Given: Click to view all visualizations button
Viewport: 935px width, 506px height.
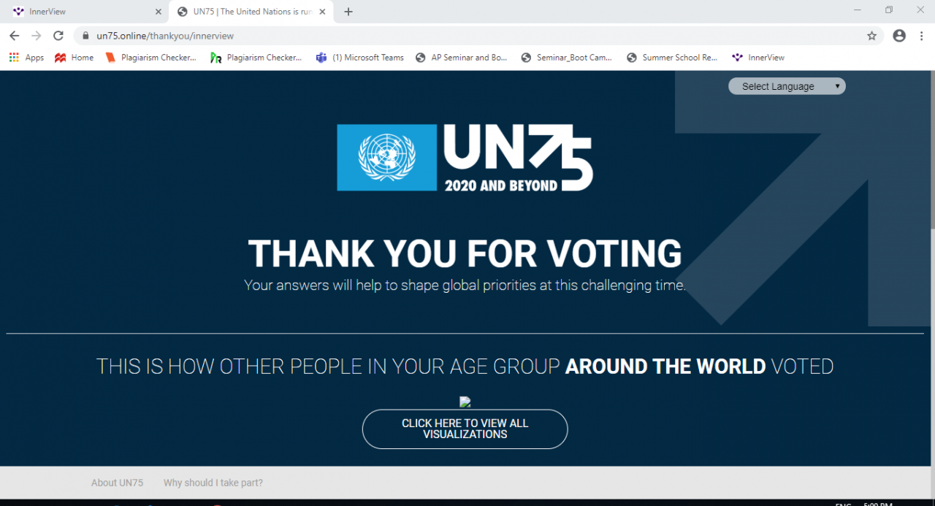Looking at the screenshot, I should click(x=465, y=429).
